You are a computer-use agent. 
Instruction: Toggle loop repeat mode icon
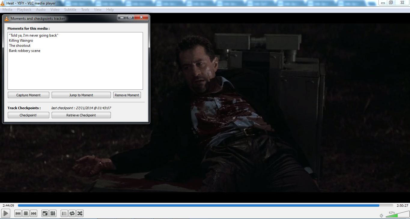point(72,213)
